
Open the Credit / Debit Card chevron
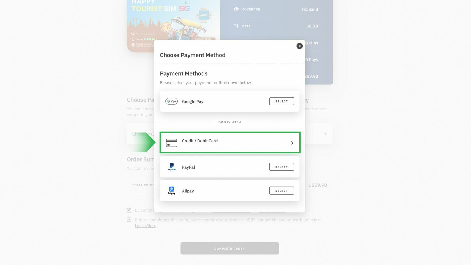tap(292, 143)
